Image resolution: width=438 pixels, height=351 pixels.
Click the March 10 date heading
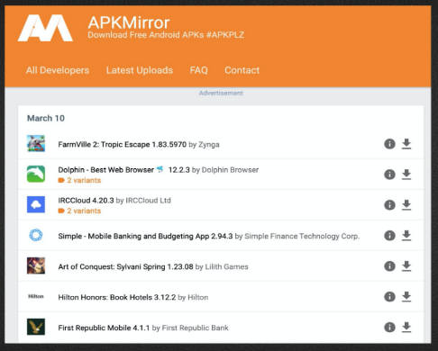click(x=46, y=118)
